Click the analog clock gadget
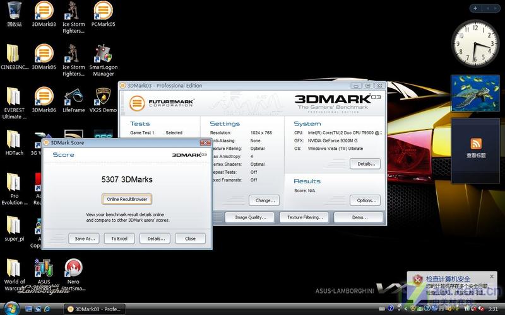 tap(475, 43)
